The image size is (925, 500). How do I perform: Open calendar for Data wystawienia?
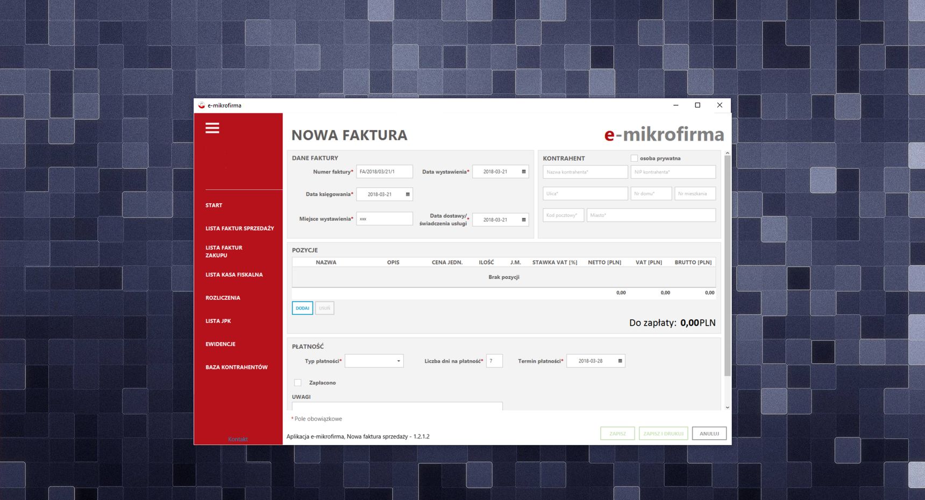click(x=524, y=172)
